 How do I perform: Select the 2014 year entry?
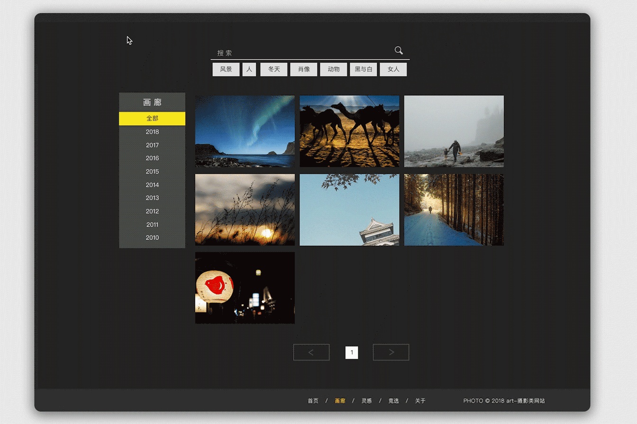pyautogui.click(x=152, y=185)
